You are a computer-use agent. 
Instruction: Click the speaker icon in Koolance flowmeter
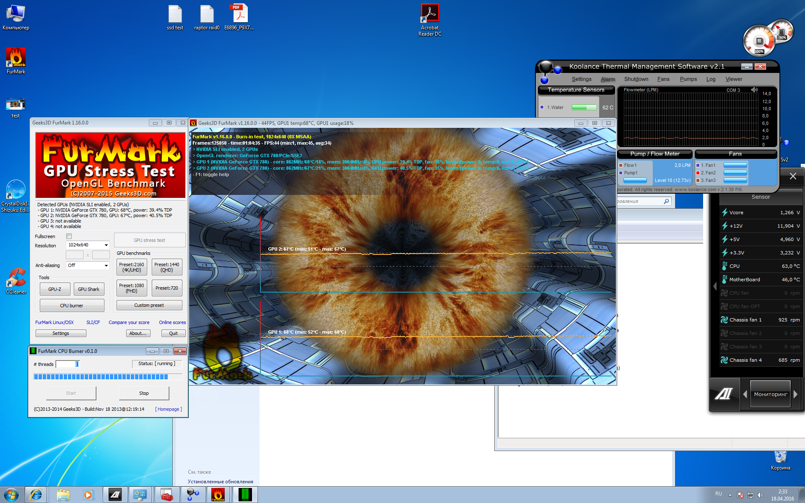754,90
